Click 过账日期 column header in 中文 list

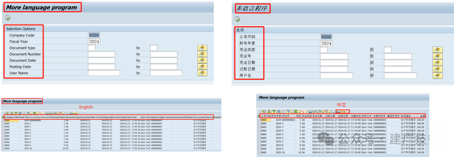click(332, 116)
